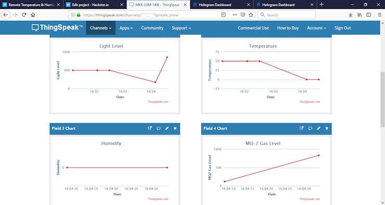Image resolution: width=385 pixels, height=205 pixels.
Task: Open ThingSpeak.com link under MQ-2 Gas chart
Action: pos(310,199)
